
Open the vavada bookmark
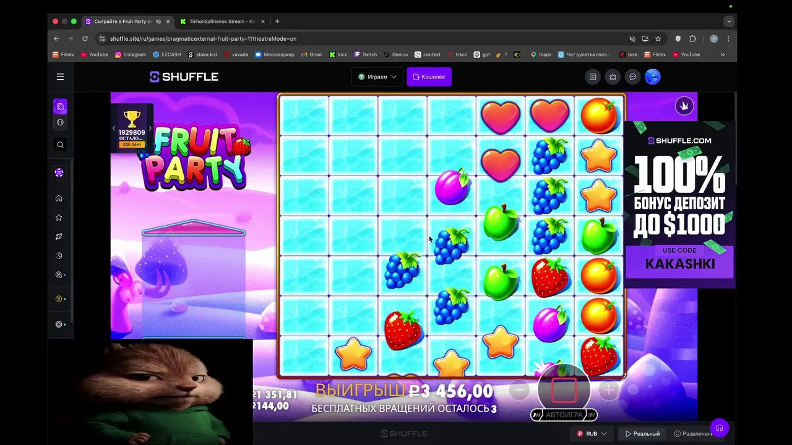236,54
